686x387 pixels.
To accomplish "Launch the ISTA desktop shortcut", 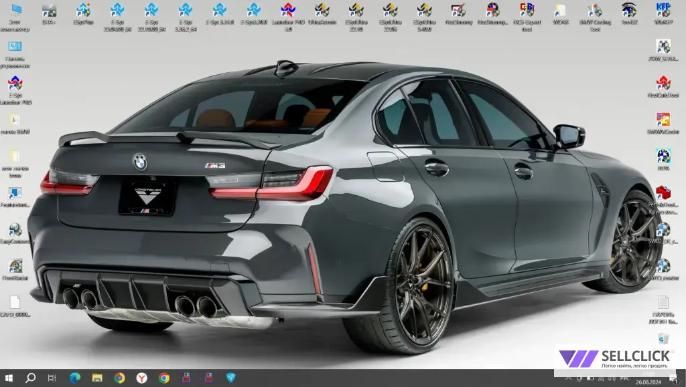I will coord(49,13).
